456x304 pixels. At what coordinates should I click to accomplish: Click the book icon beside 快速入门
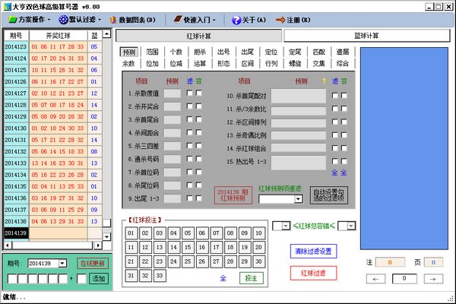click(x=177, y=19)
